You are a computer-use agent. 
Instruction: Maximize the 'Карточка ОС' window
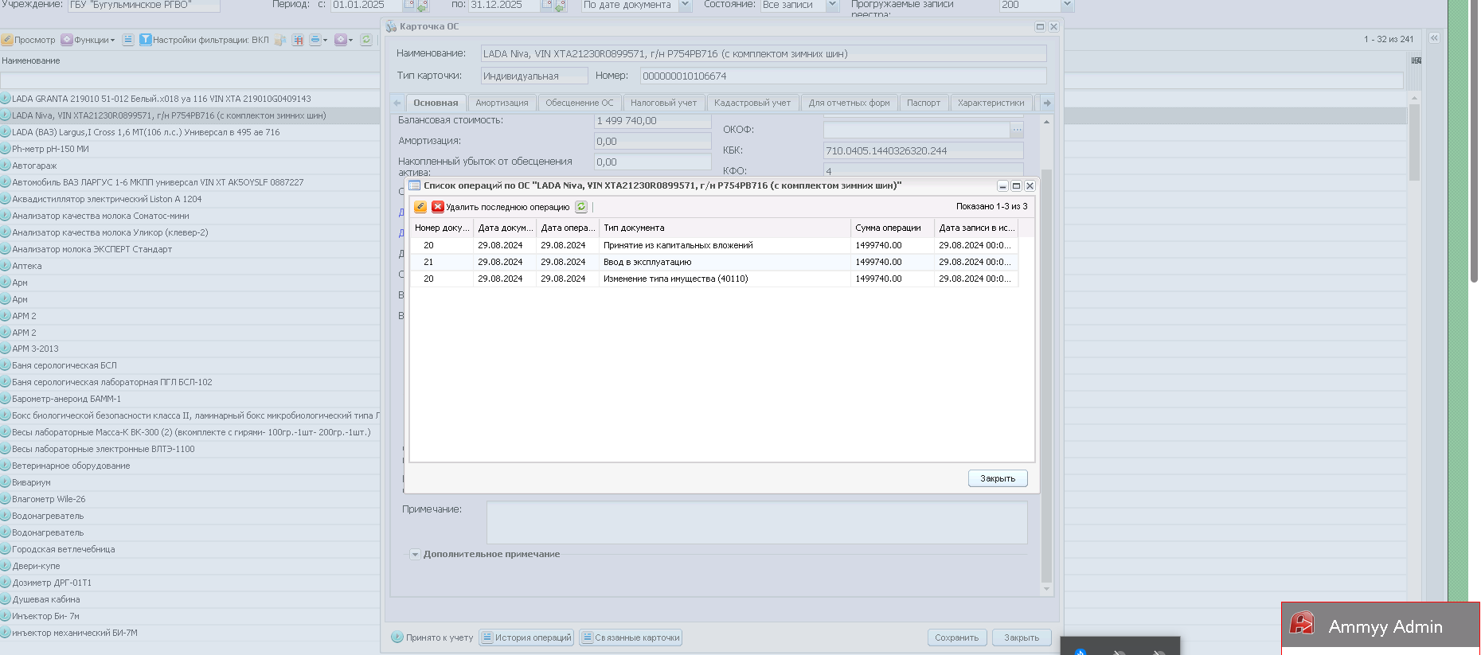click(1040, 26)
